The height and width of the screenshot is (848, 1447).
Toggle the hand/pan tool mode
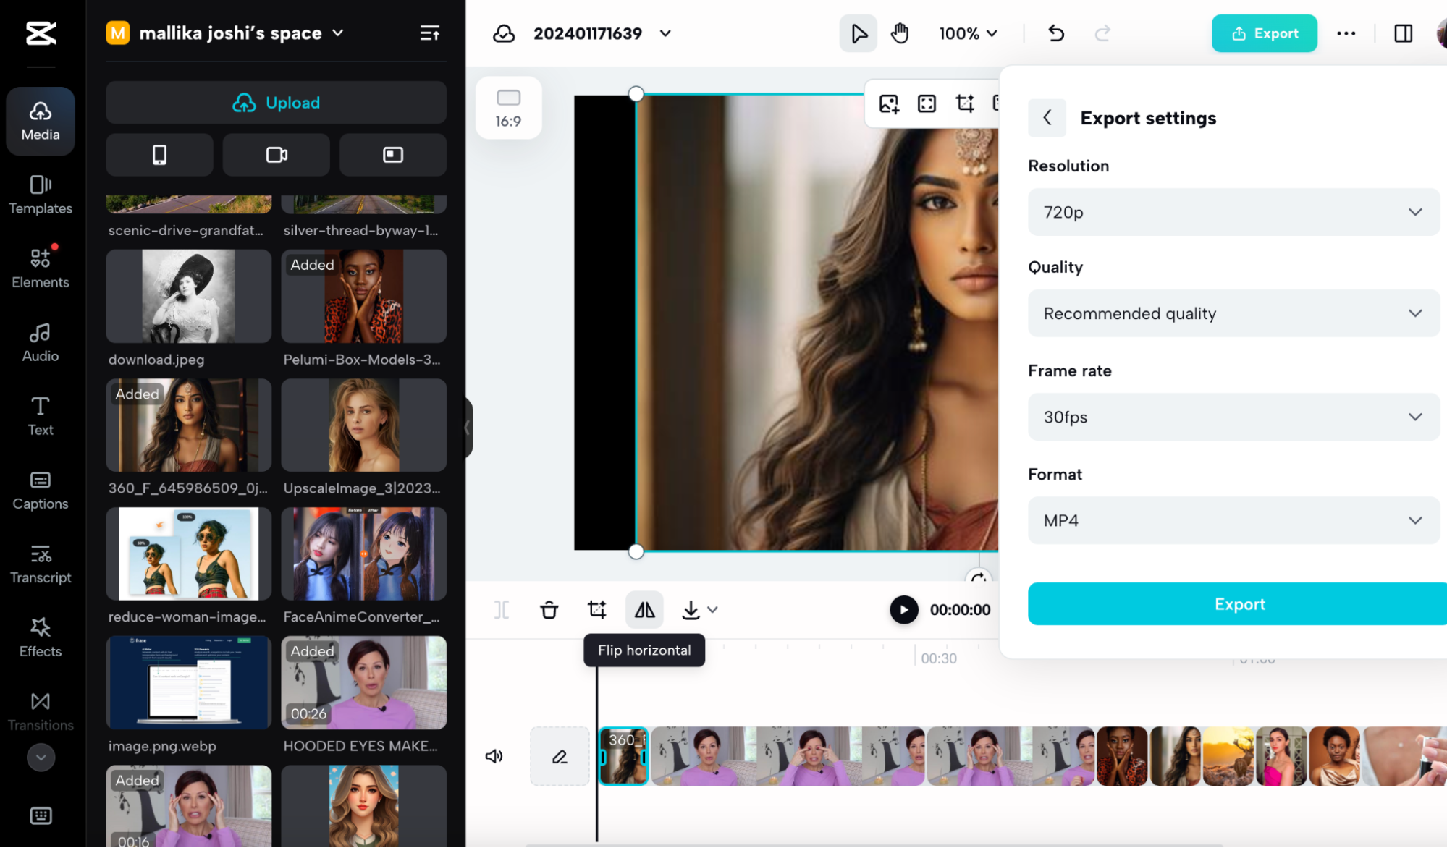pyautogui.click(x=900, y=33)
